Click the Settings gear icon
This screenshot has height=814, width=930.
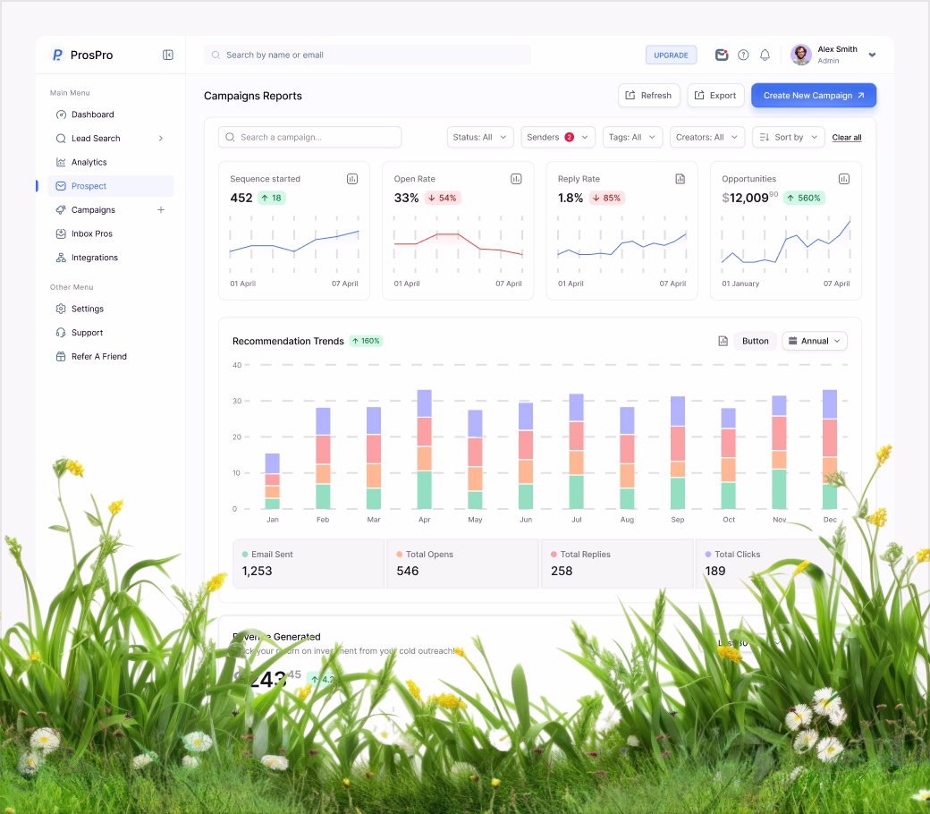pos(61,309)
